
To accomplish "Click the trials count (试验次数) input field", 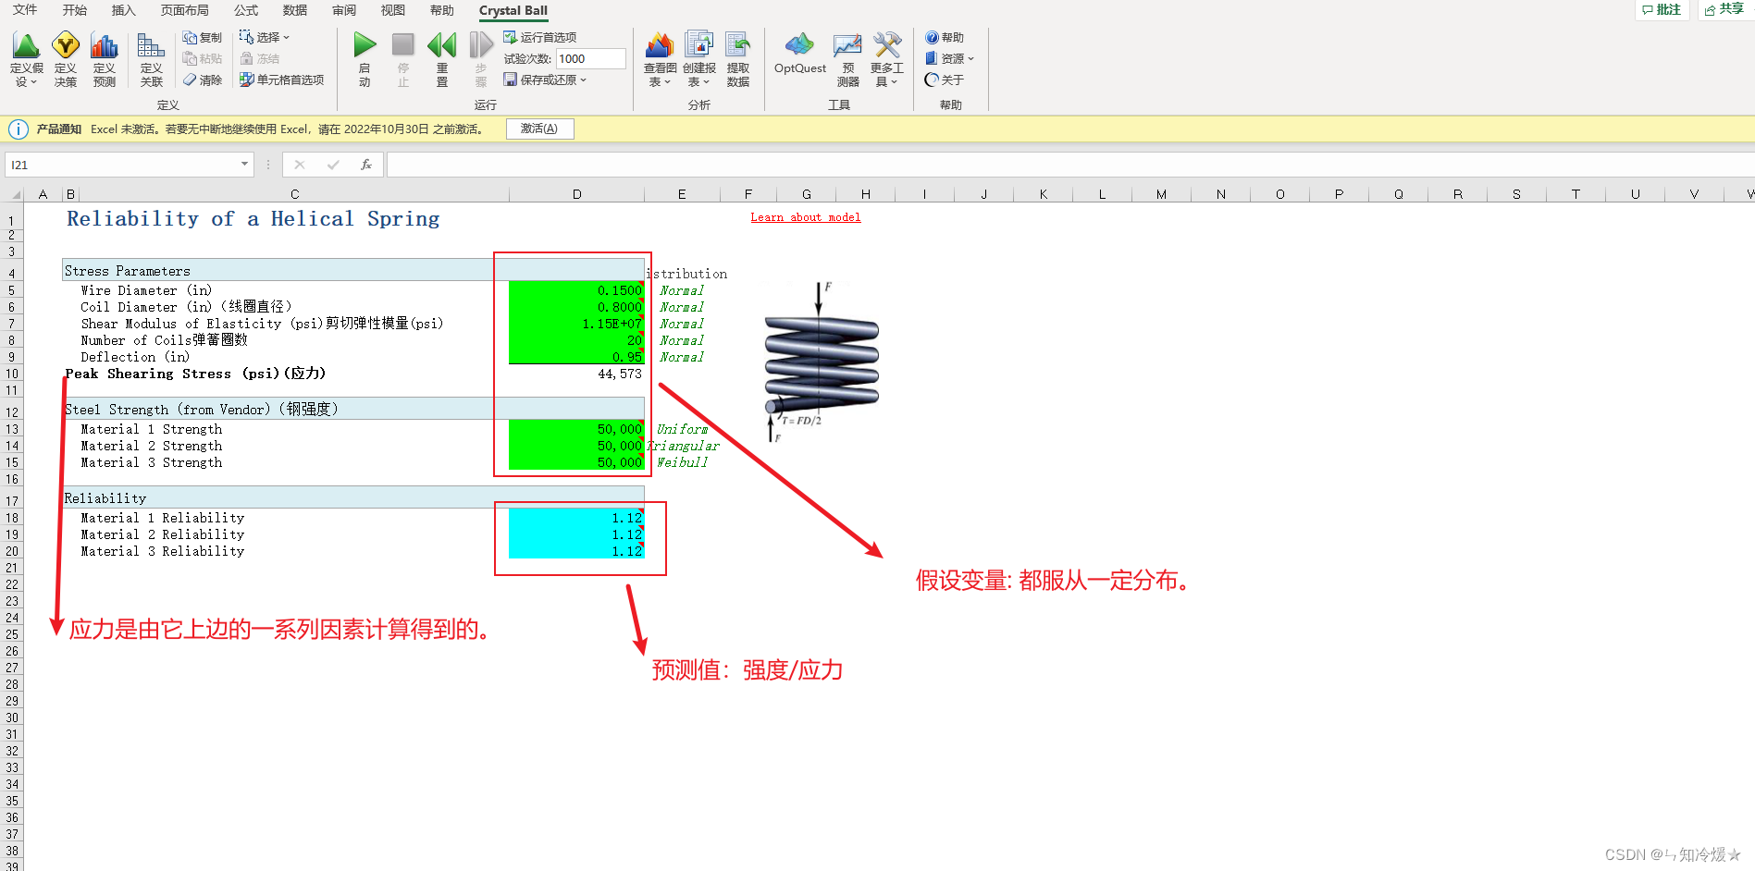I will [x=591, y=58].
